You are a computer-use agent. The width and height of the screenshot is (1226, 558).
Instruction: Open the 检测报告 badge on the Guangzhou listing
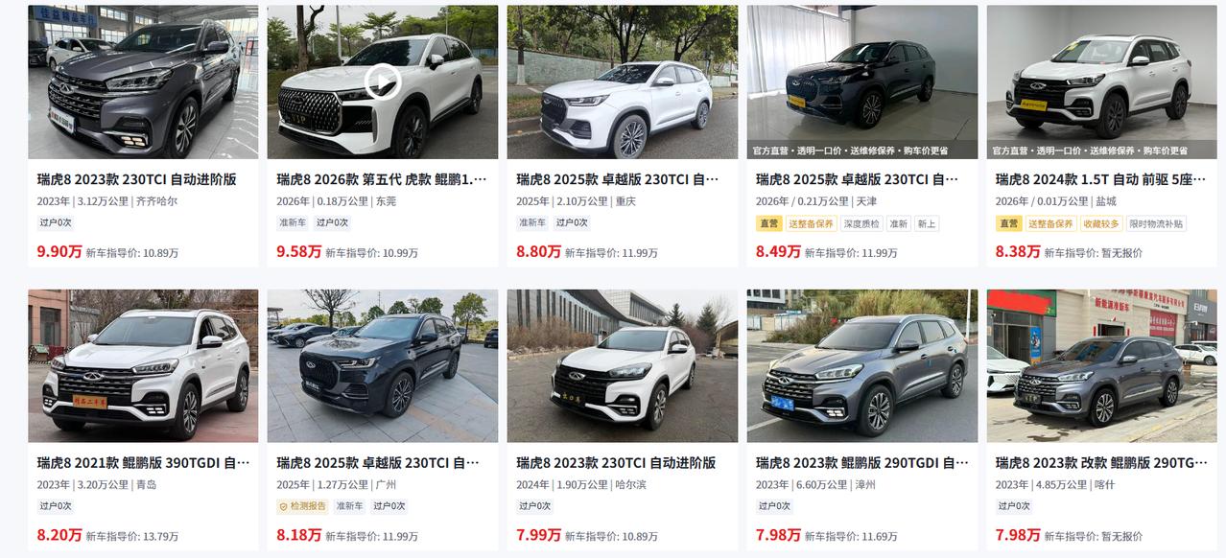pyautogui.click(x=302, y=506)
